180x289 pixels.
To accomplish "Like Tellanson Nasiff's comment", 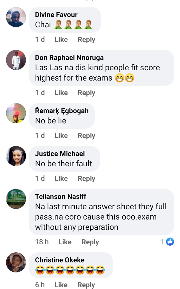I will pos(65,242).
